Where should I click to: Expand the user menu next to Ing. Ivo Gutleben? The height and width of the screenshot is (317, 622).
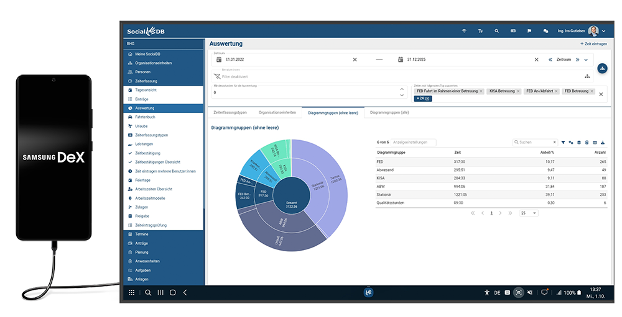pos(603,31)
